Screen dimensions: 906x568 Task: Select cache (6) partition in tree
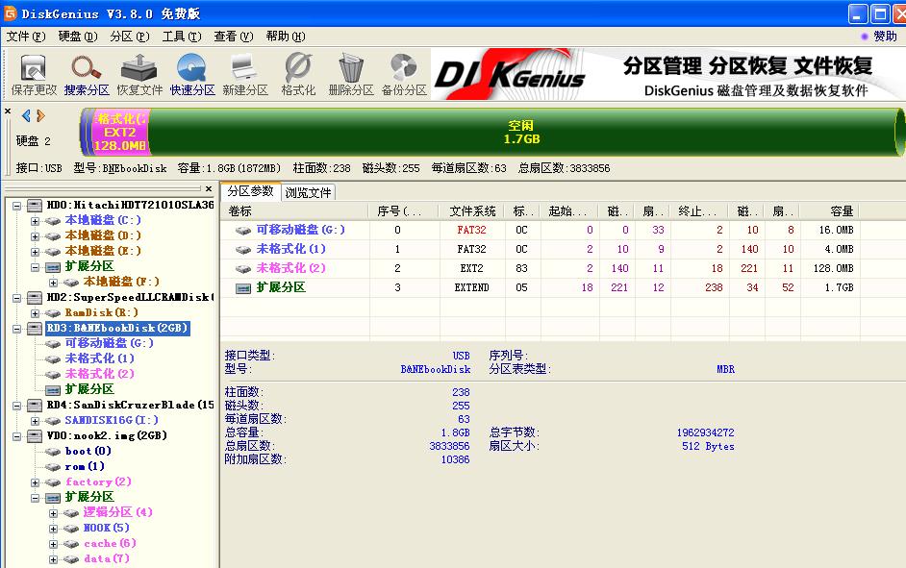point(110,543)
